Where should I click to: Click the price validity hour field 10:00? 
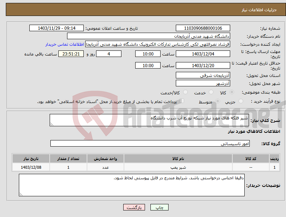148,65
